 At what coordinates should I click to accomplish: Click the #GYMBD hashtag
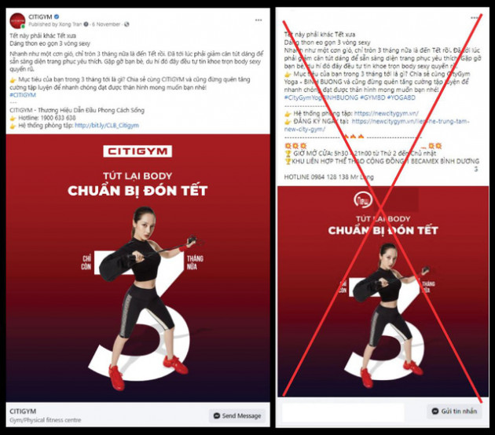tap(372, 97)
